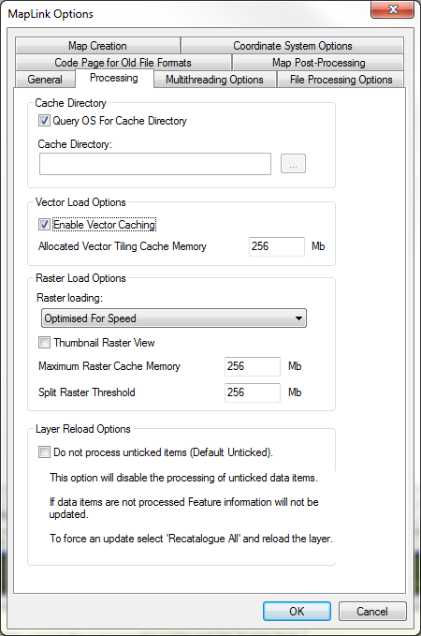Image resolution: width=421 pixels, height=636 pixels.
Task: Switch to the Map Creation tab
Action: (x=97, y=46)
